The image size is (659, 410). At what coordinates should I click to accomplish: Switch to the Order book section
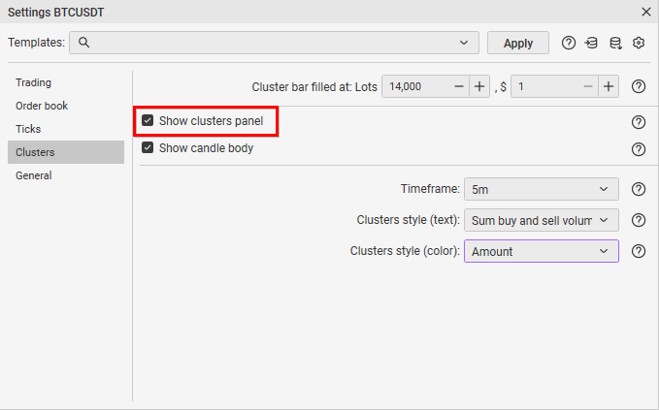[x=66, y=106]
